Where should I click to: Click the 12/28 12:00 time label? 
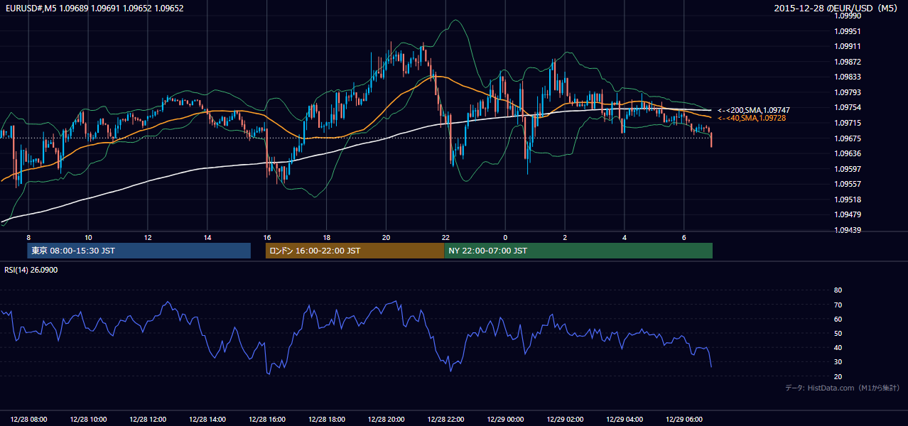click(148, 419)
